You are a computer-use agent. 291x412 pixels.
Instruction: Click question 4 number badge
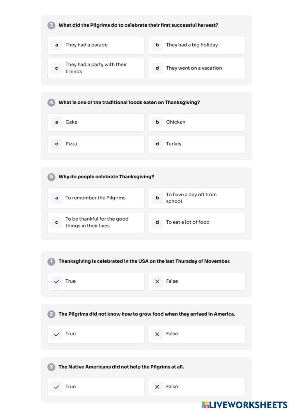click(x=51, y=103)
